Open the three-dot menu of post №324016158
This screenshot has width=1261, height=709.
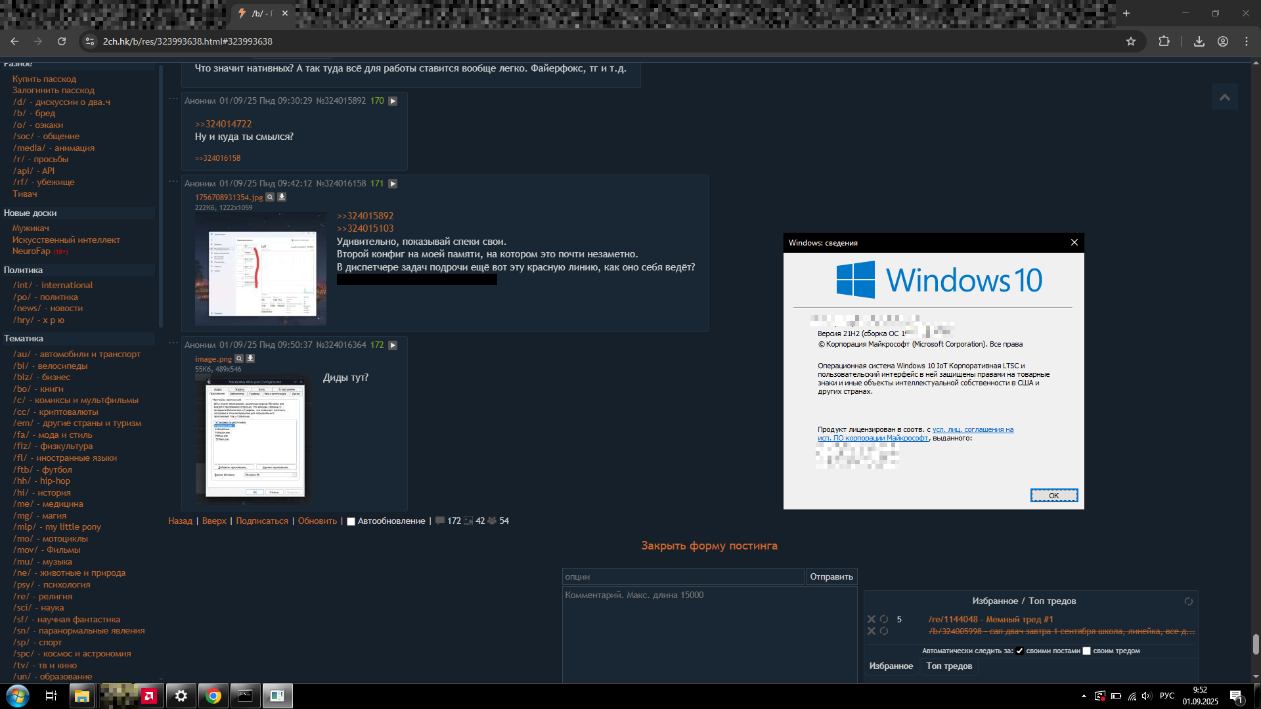(173, 181)
